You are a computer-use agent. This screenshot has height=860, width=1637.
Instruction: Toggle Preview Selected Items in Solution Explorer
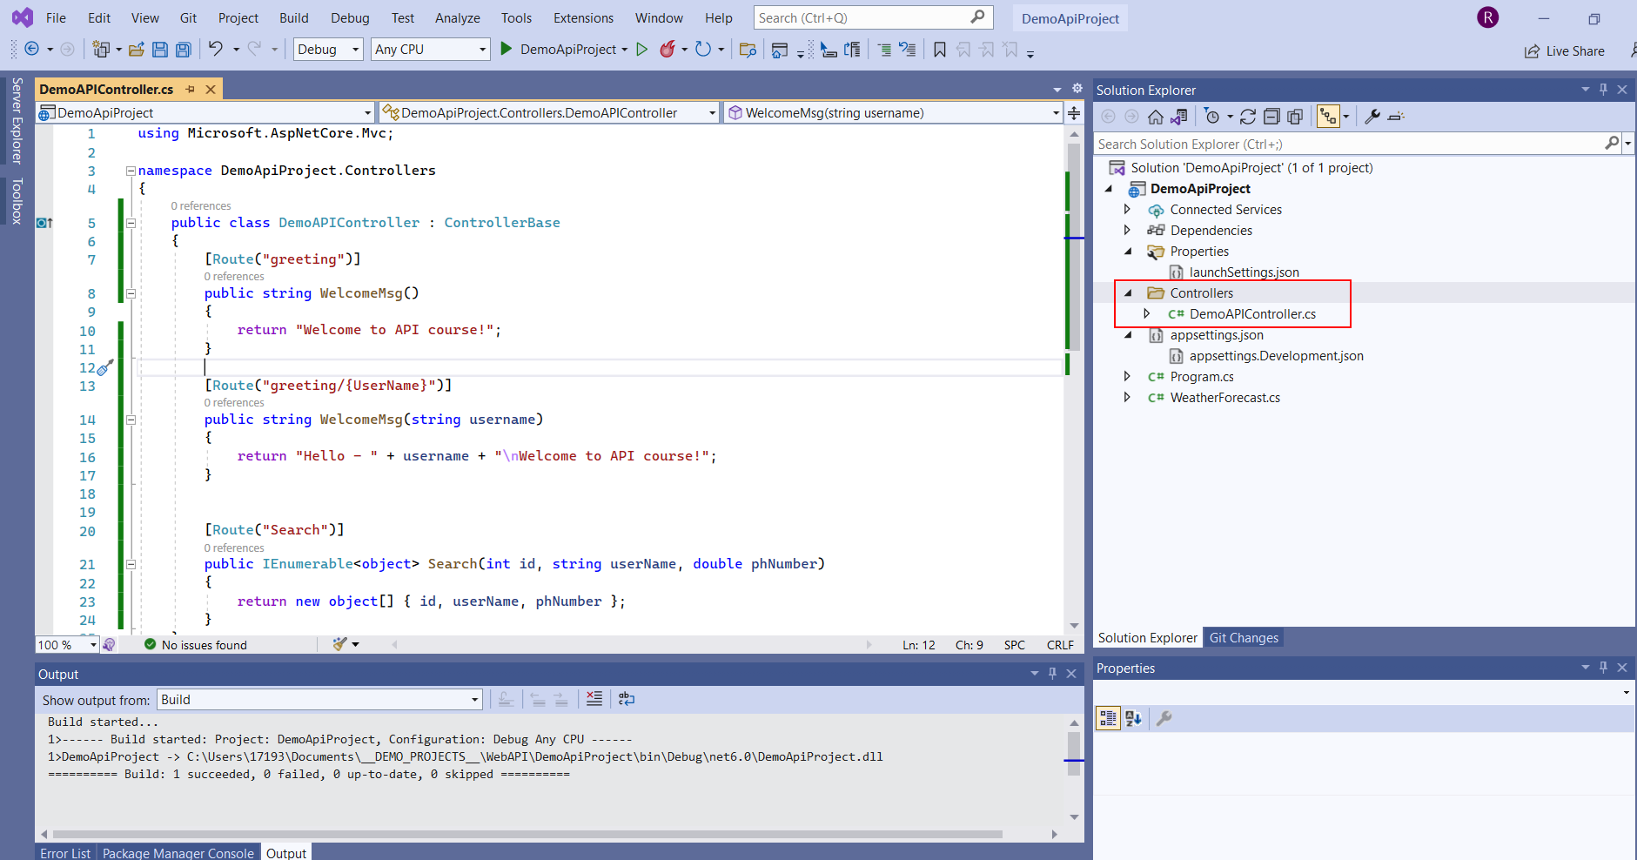(x=1396, y=117)
